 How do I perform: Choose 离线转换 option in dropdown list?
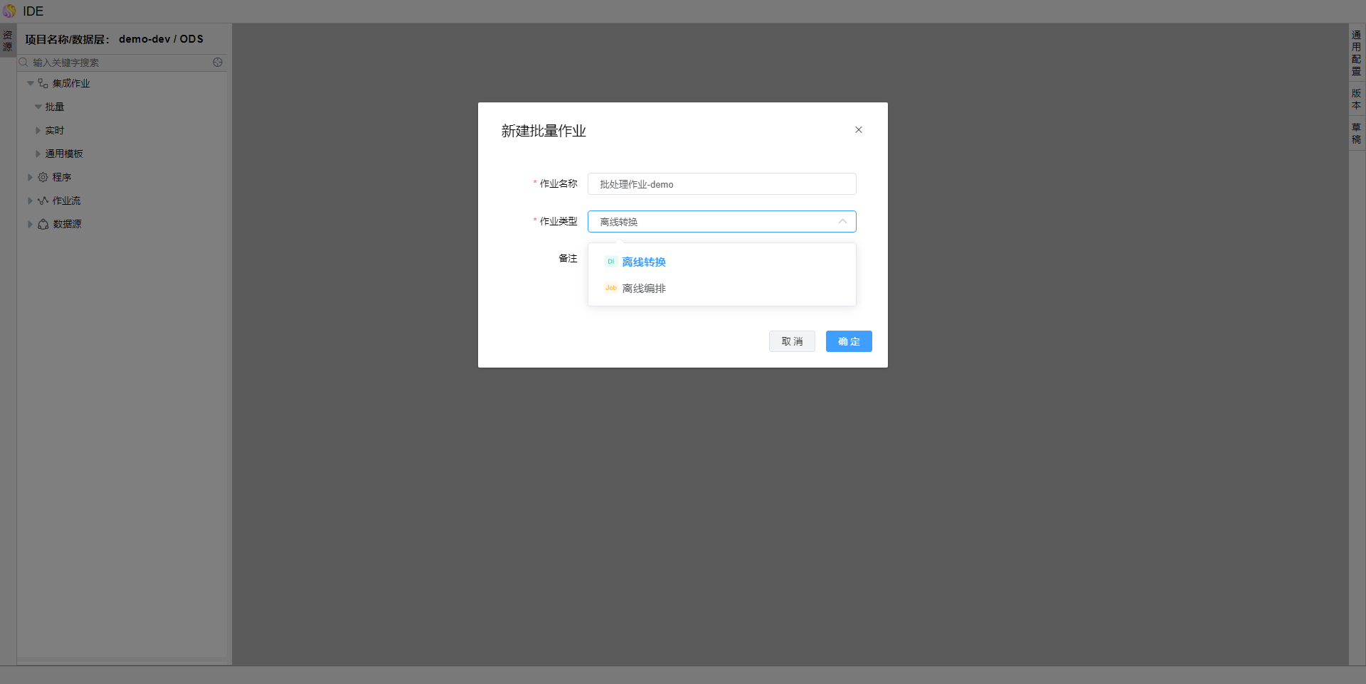point(644,262)
